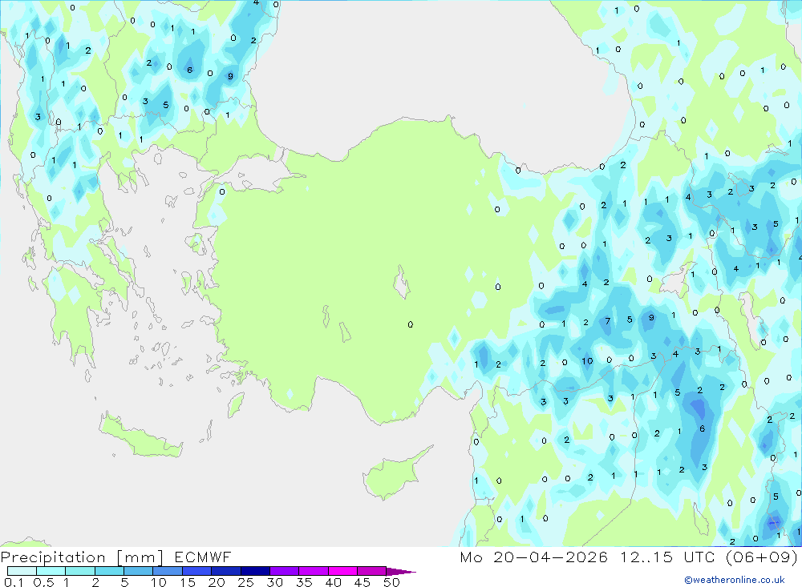Click the legend label '40'
The height and width of the screenshot is (587, 802).
pyautogui.click(x=334, y=582)
